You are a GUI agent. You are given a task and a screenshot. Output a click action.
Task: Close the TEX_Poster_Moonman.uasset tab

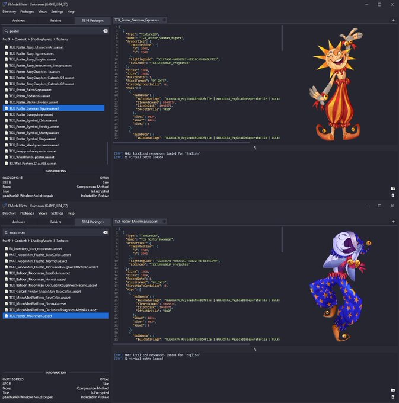click(x=164, y=221)
